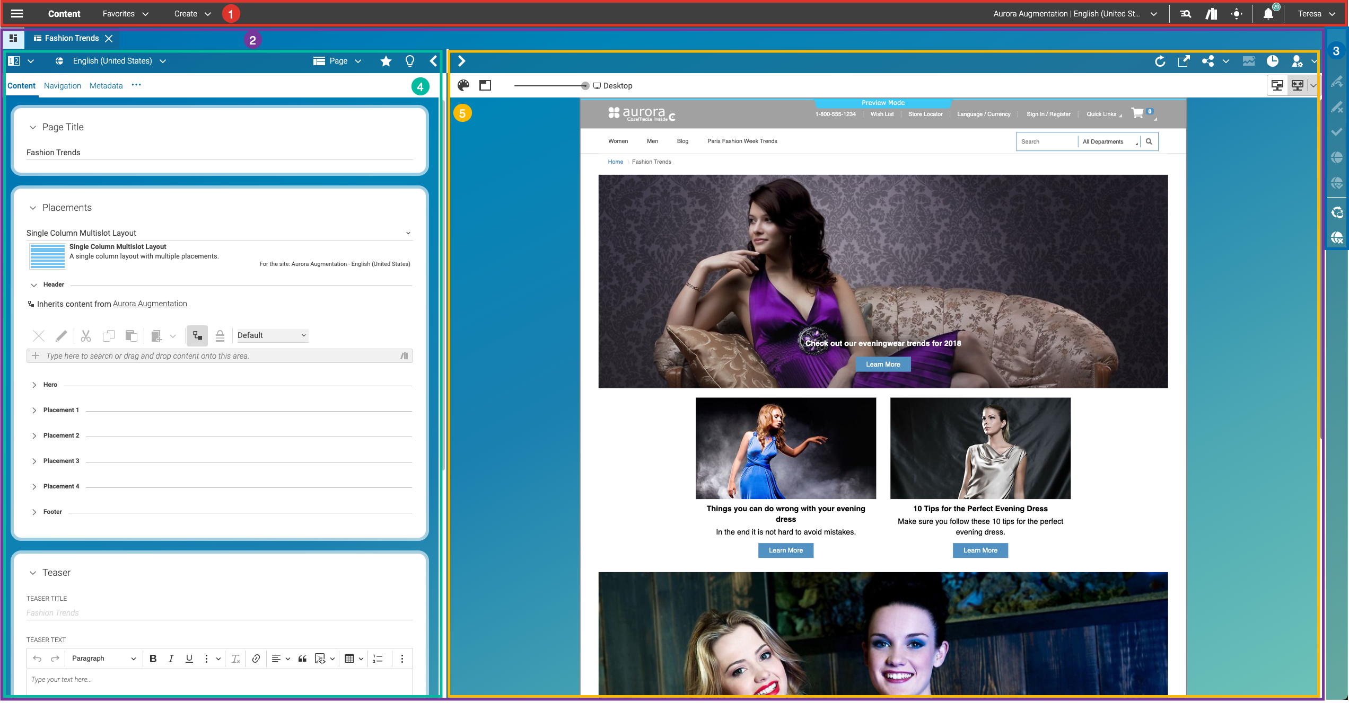The height and width of the screenshot is (703, 1349).
Task: Follow the Aurora Augmentation link
Action: (x=150, y=304)
